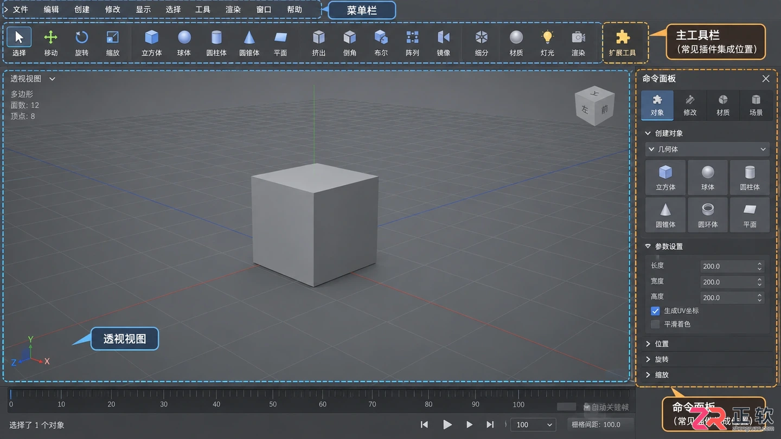The height and width of the screenshot is (439, 781).
Task: Add a 灯光 light from toolbar
Action: 547,42
